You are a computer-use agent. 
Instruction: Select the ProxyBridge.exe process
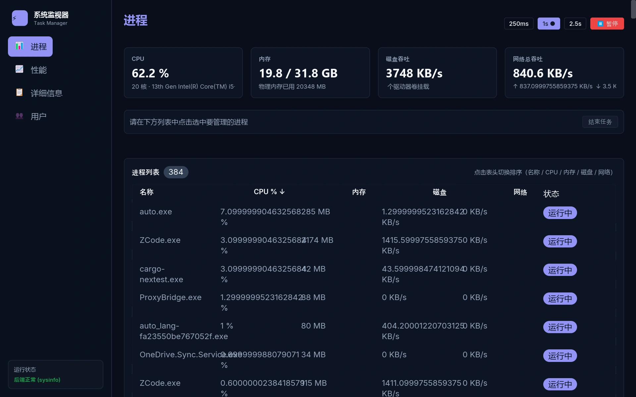(x=374, y=303)
